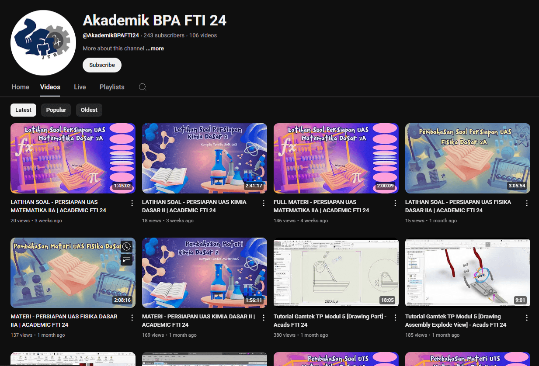Image resolution: width=539 pixels, height=366 pixels.
Task: Select the Oldest filter chip
Action: (x=89, y=110)
